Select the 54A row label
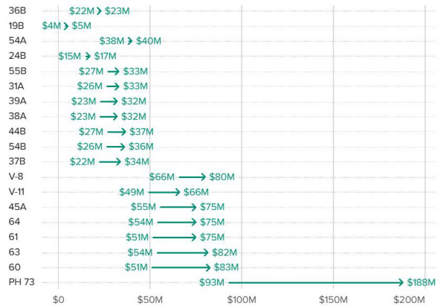This screenshot has height=306, width=446. (x=18, y=40)
